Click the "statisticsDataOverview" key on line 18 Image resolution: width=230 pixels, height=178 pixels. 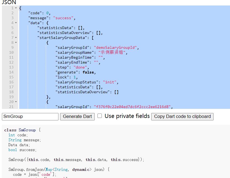point(83,92)
